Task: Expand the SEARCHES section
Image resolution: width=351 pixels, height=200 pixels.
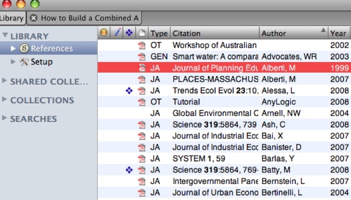Action: click(x=5, y=118)
